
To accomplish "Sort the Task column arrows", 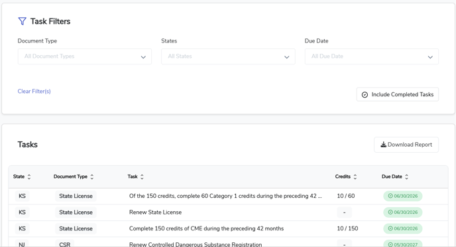I will click(142, 177).
